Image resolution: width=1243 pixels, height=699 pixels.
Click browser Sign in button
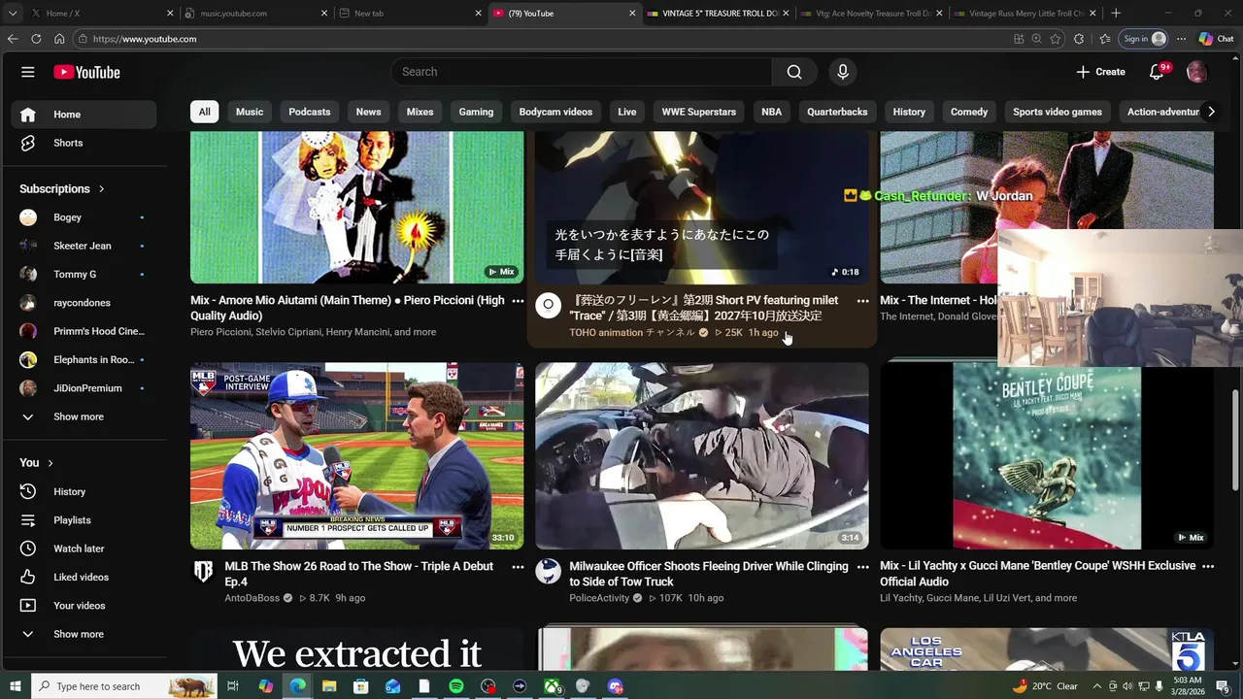tap(1143, 39)
